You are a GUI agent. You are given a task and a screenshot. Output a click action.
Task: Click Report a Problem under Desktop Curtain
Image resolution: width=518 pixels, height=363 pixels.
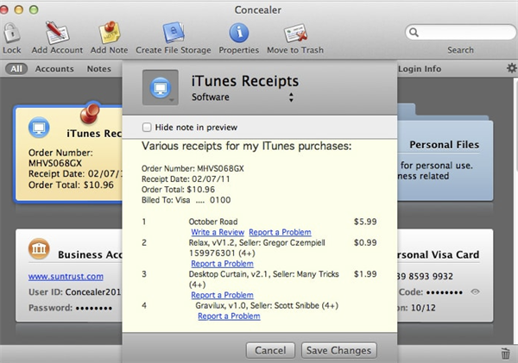[222, 295]
